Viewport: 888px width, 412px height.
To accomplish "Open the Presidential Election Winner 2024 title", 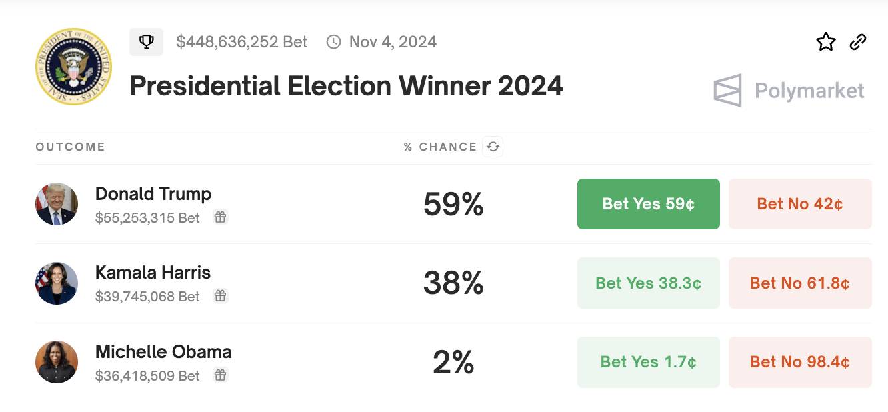I will (346, 86).
